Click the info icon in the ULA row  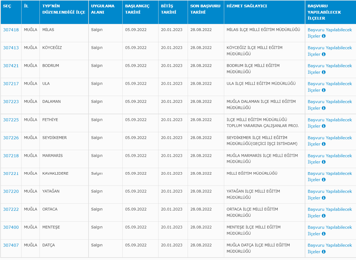(x=324, y=90)
